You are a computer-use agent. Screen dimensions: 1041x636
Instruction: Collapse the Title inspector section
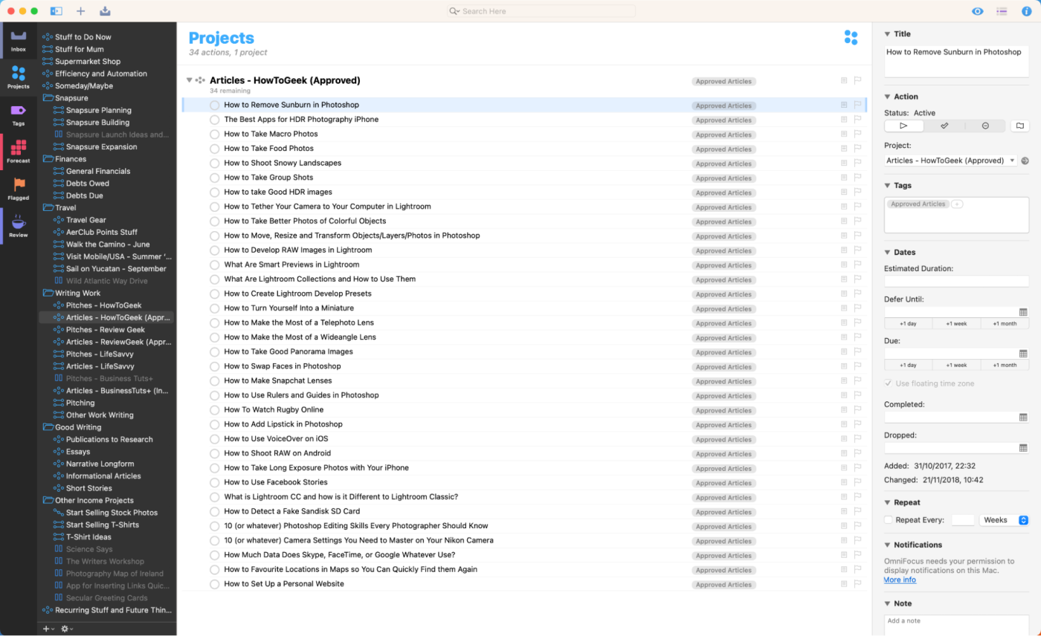click(887, 34)
